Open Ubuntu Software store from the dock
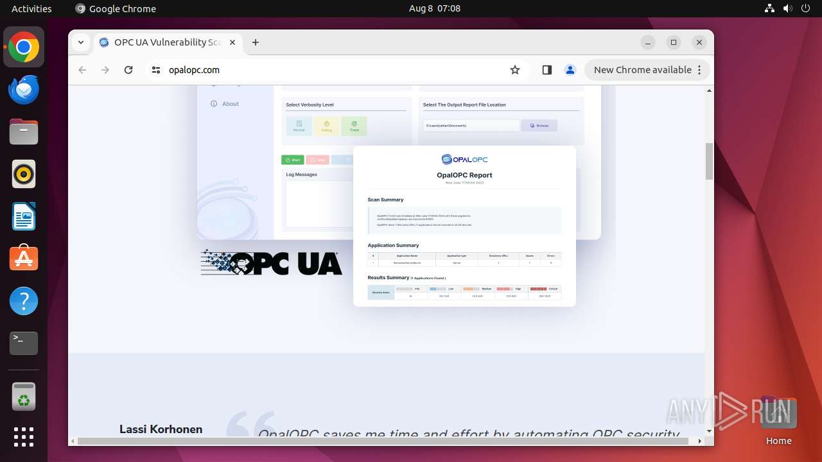Image resolution: width=822 pixels, height=462 pixels. coord(24,259)
